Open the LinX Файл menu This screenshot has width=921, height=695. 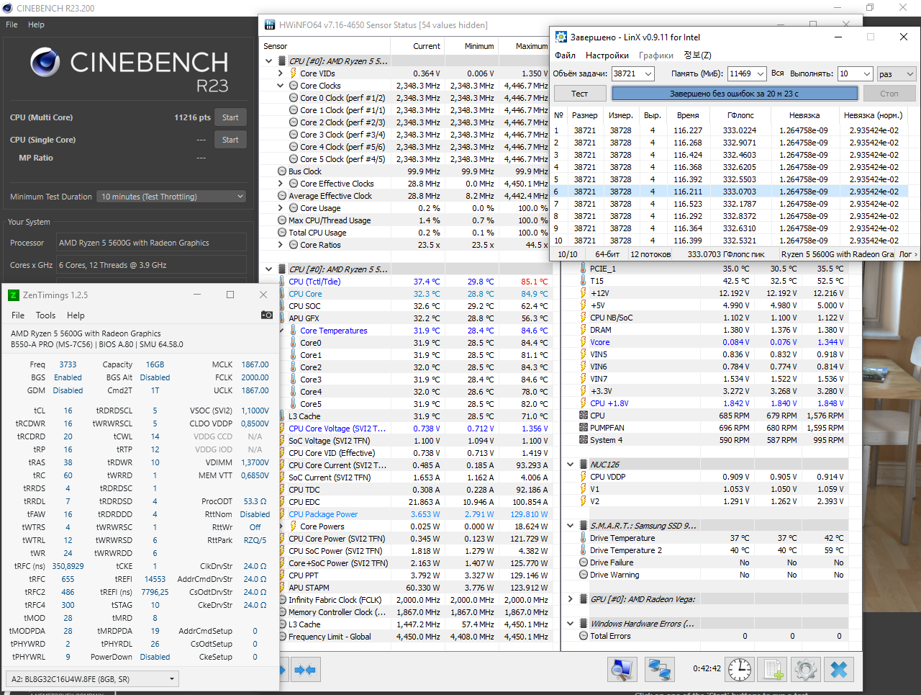(x=565, y=55)
